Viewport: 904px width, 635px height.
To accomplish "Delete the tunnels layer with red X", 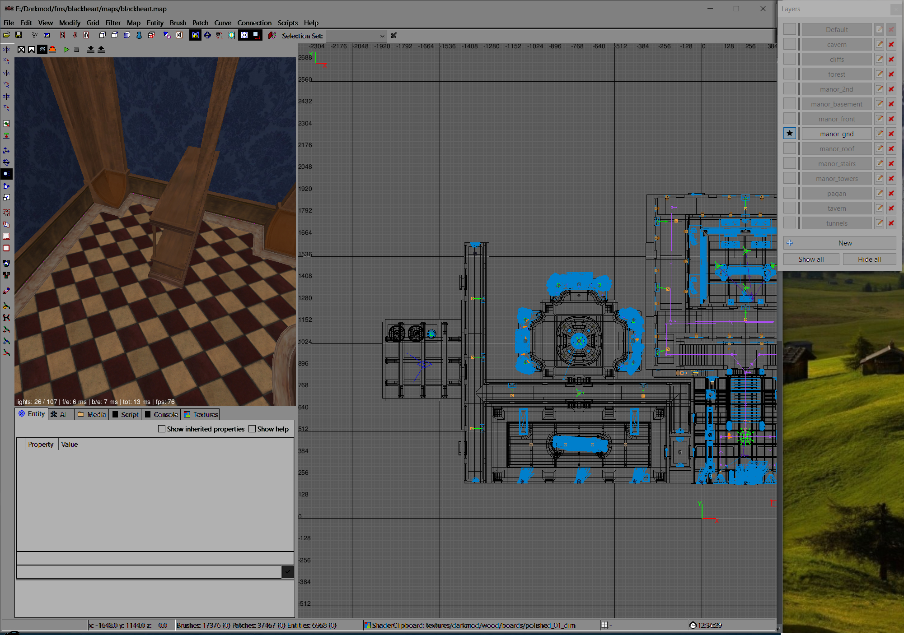I will pyautogui.click(x=891, y=223).
